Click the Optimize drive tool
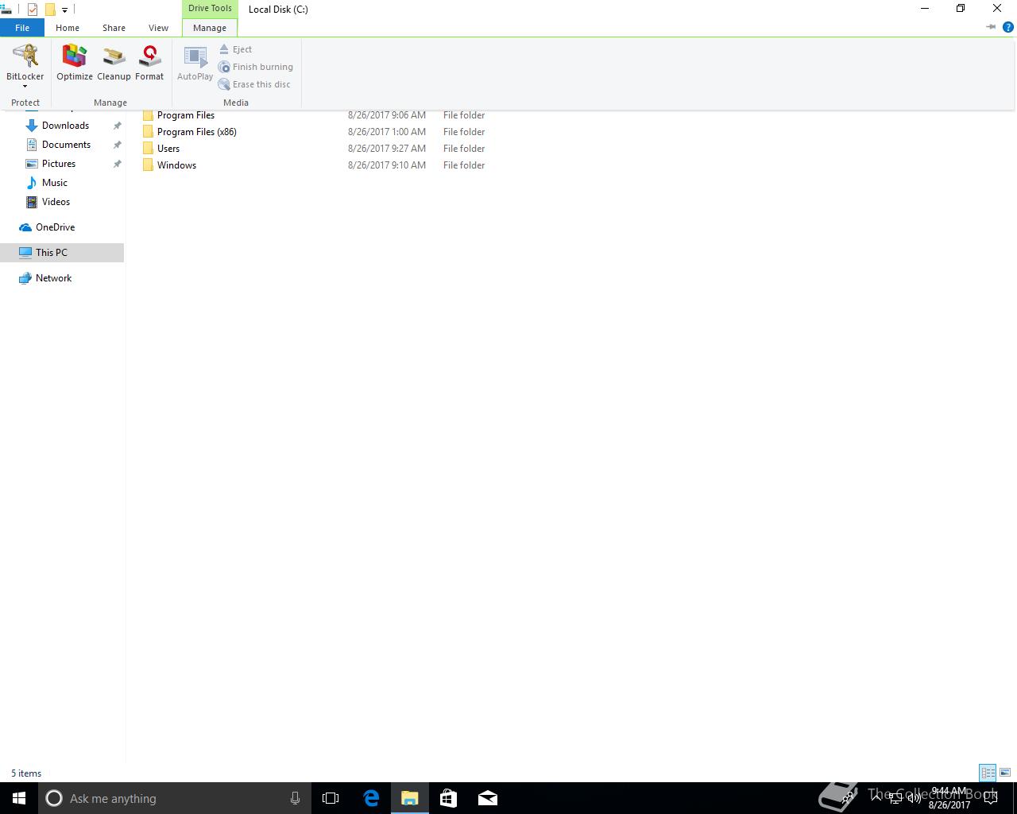Viewport: 1017px width, 814px height. point(75,64)
